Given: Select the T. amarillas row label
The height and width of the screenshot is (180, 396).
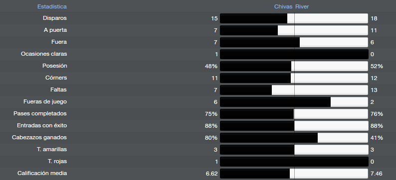Looking at the screenshot, I should (52, 149).
